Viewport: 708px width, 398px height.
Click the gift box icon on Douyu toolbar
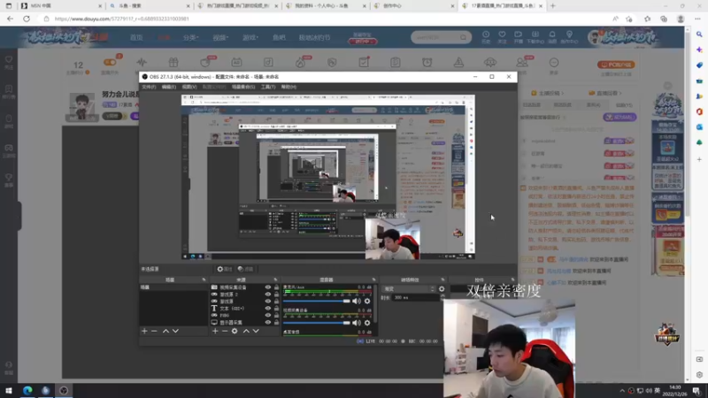coord(173,62)
